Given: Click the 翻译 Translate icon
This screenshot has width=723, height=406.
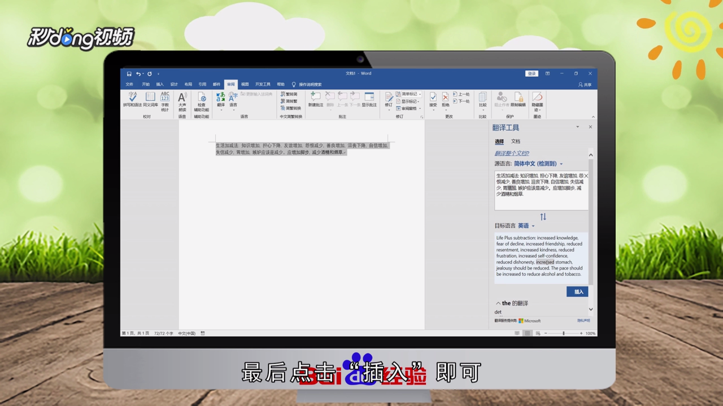Looking at the screenshot, I should coord(220,96).
